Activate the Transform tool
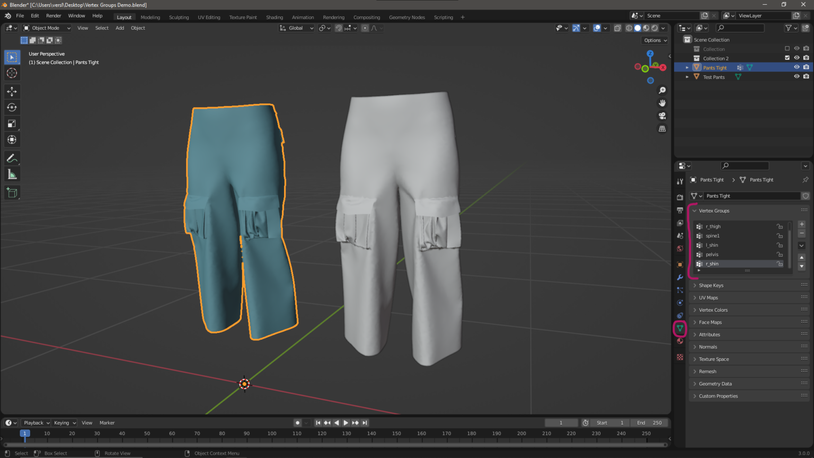 [x=12, y=139]
